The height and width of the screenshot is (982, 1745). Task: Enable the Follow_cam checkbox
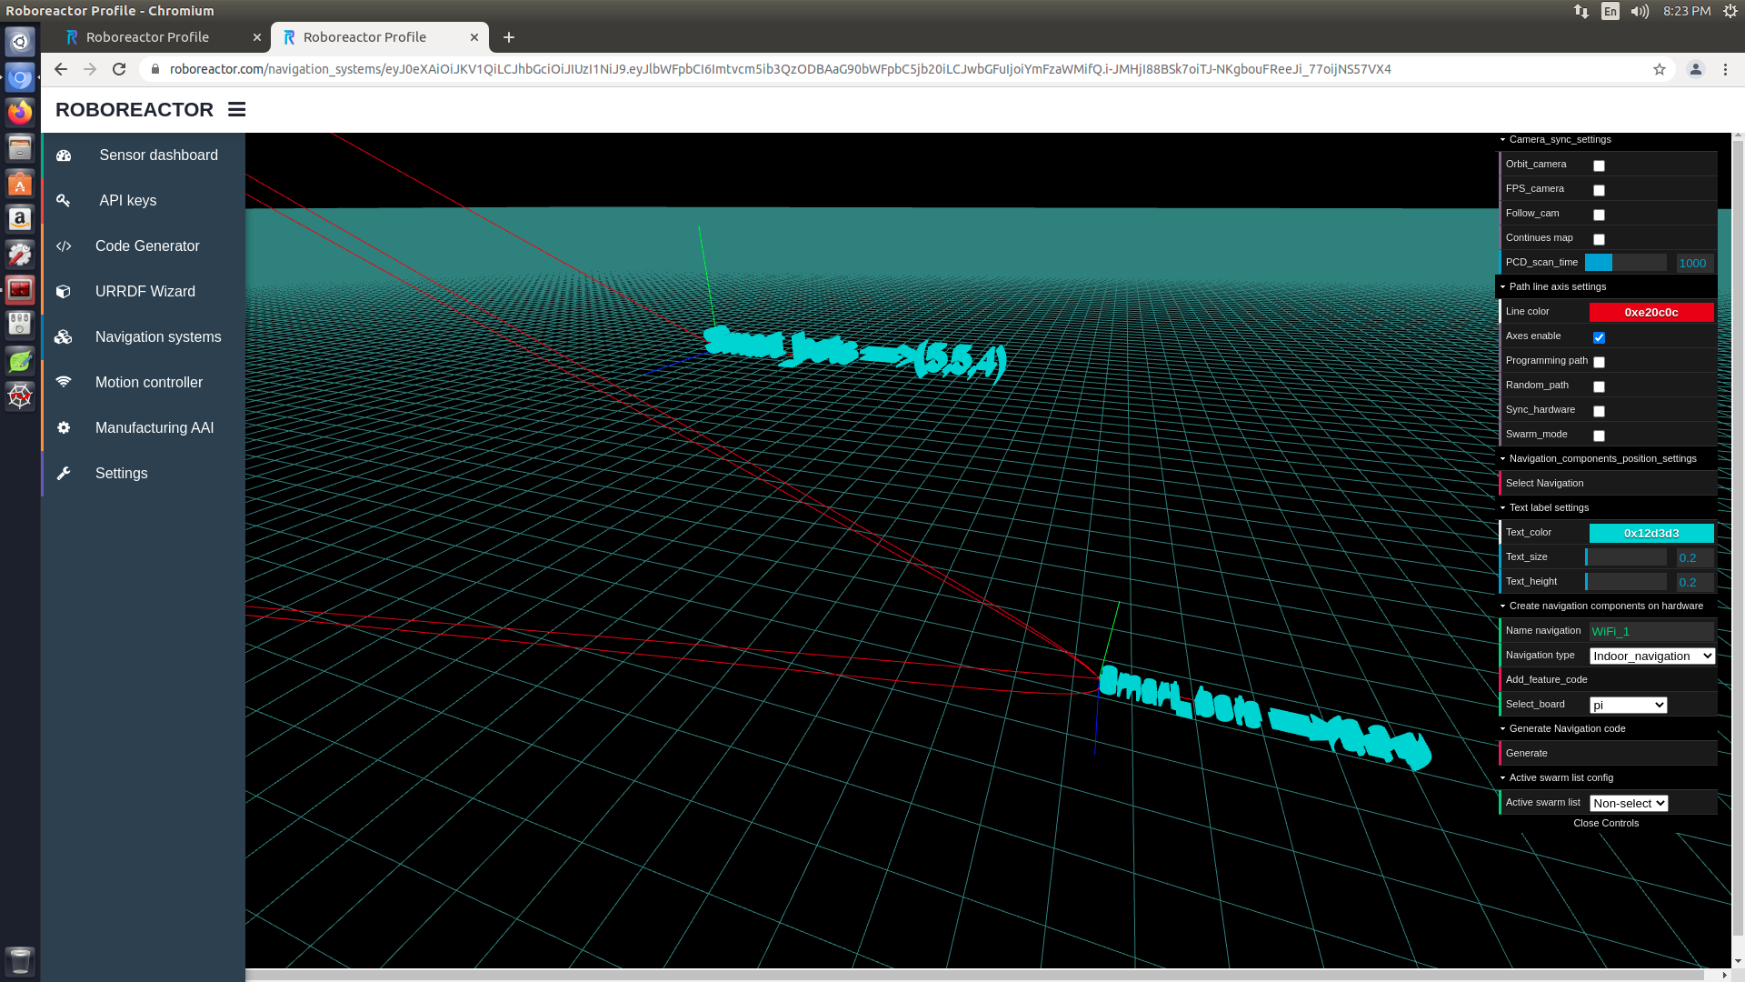pos(1599,215)
